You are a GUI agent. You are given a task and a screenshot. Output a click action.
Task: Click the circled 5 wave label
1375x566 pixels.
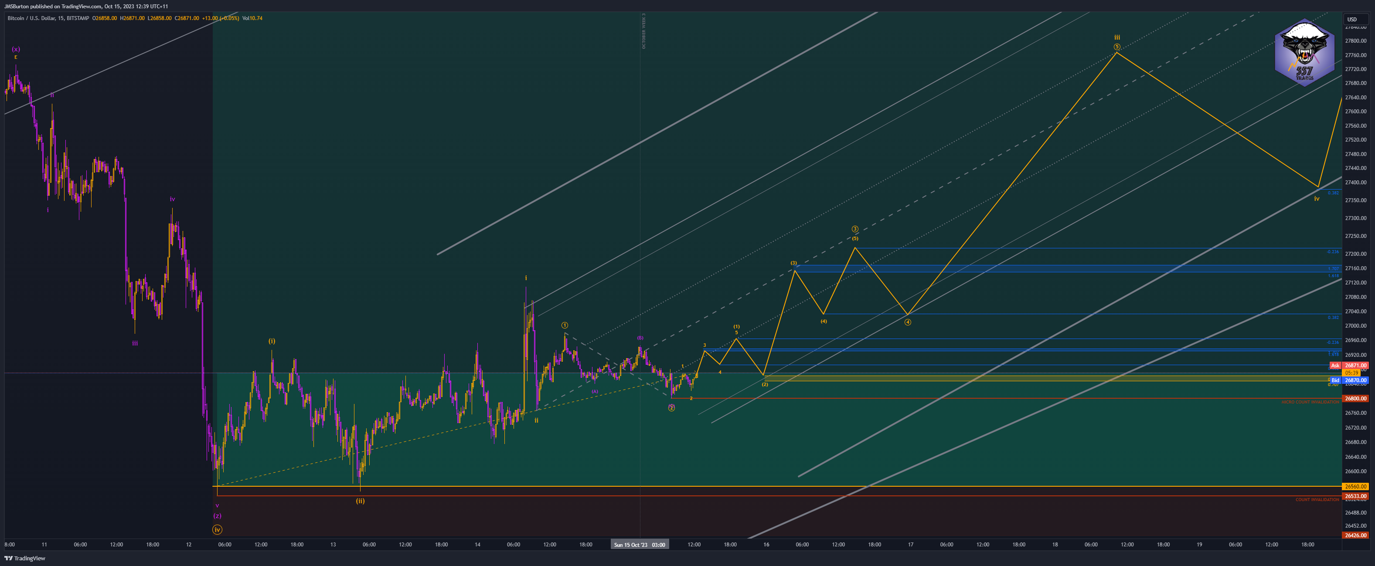(x=1116, y=47)
